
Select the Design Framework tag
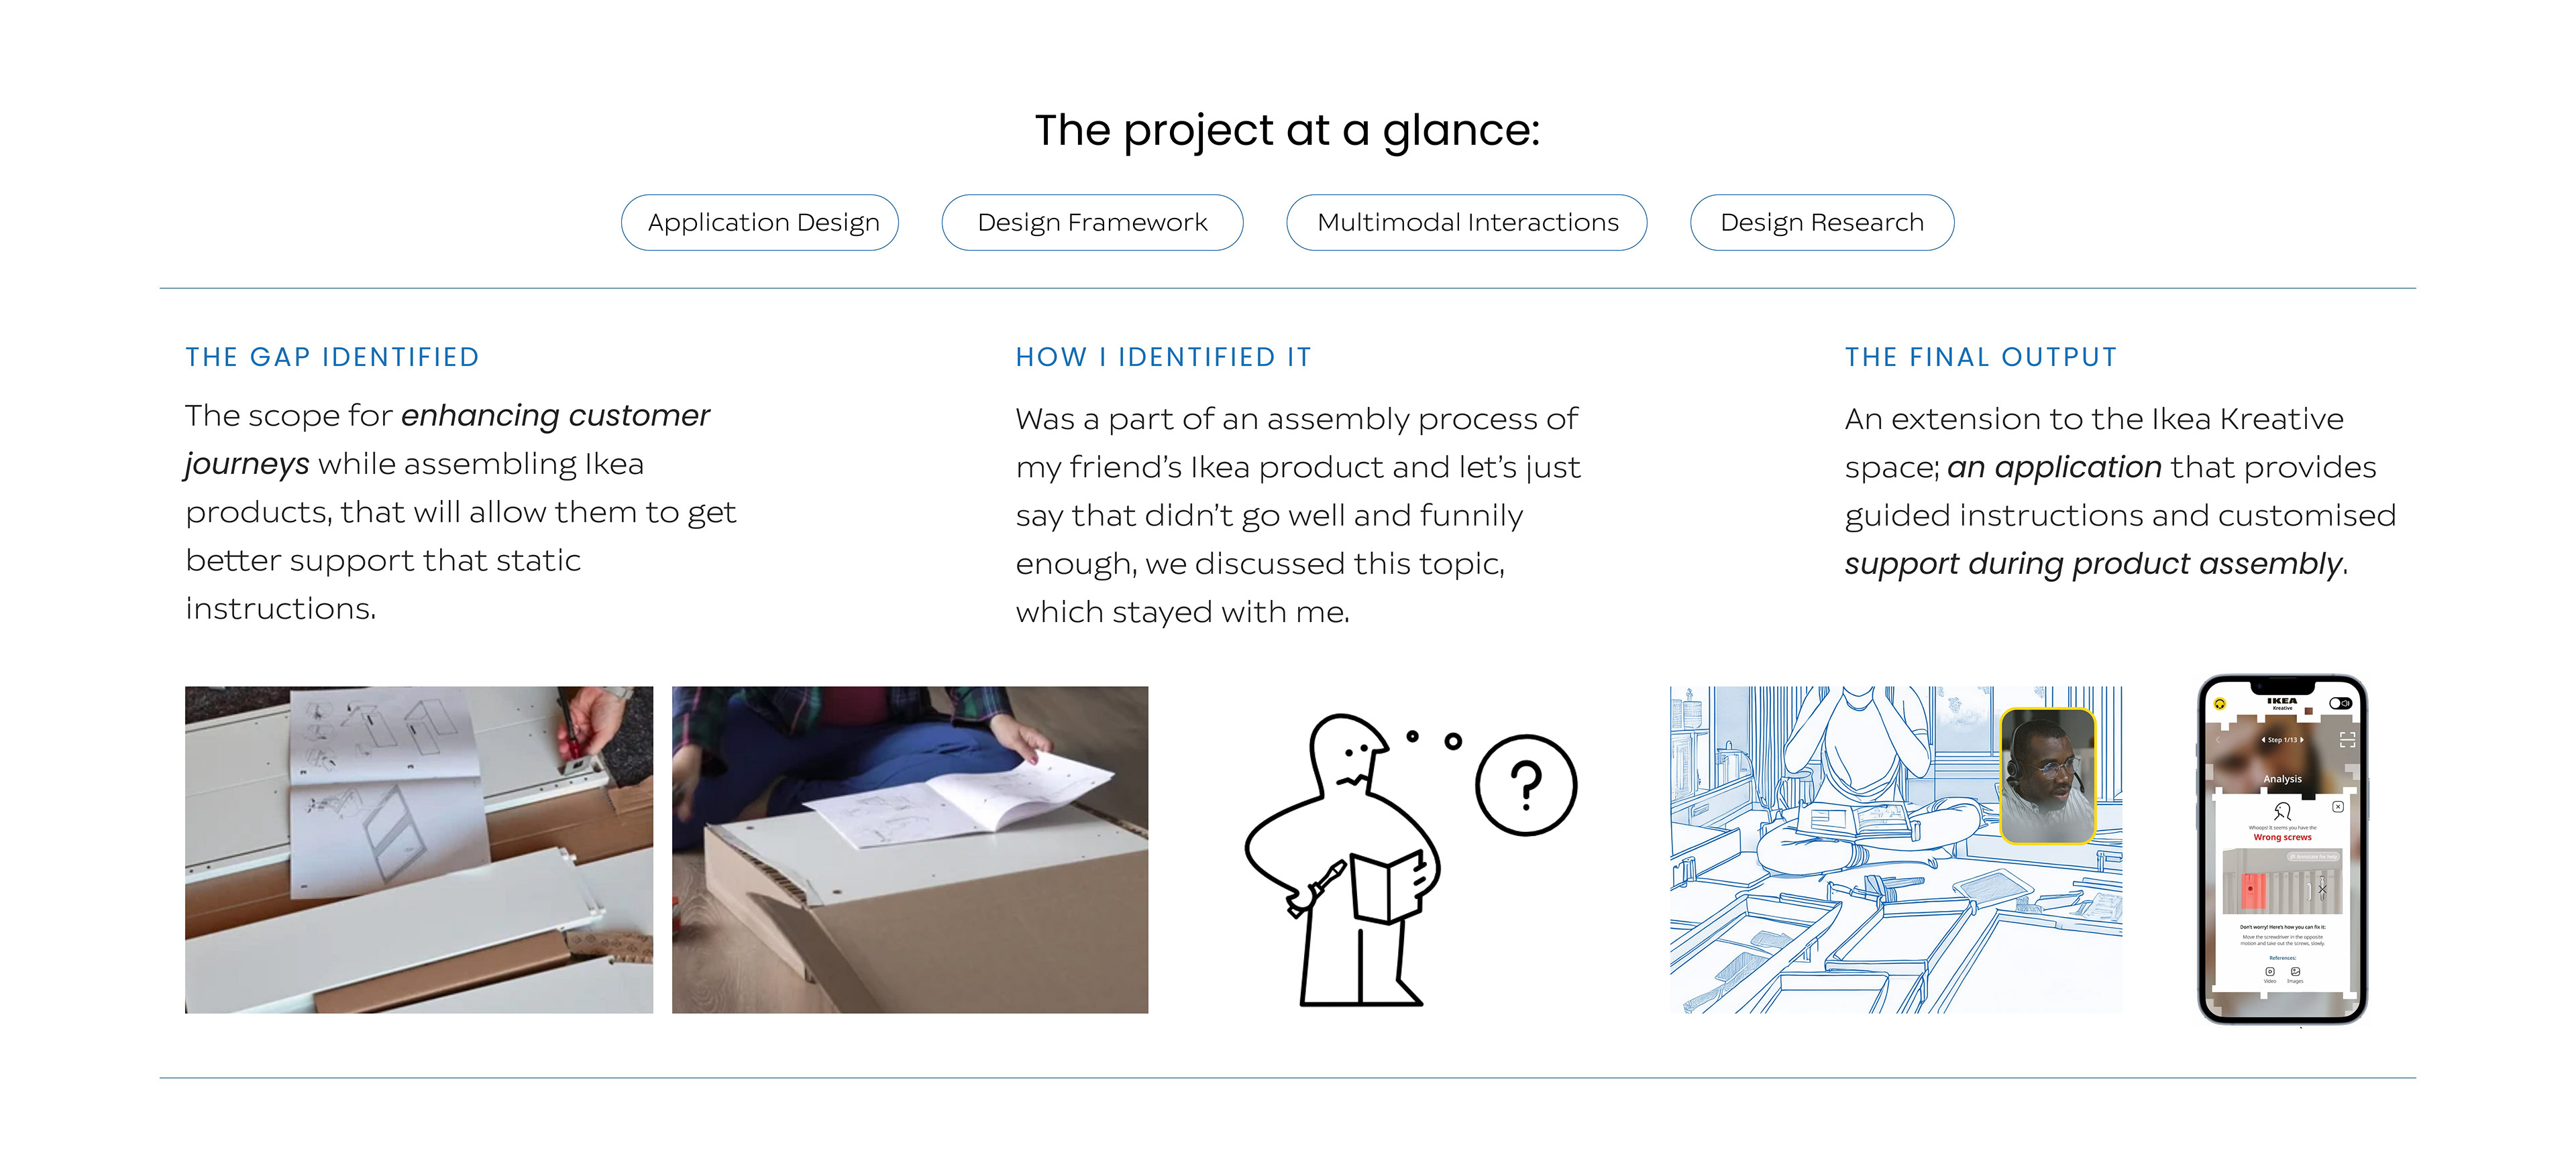[1092, 222]
